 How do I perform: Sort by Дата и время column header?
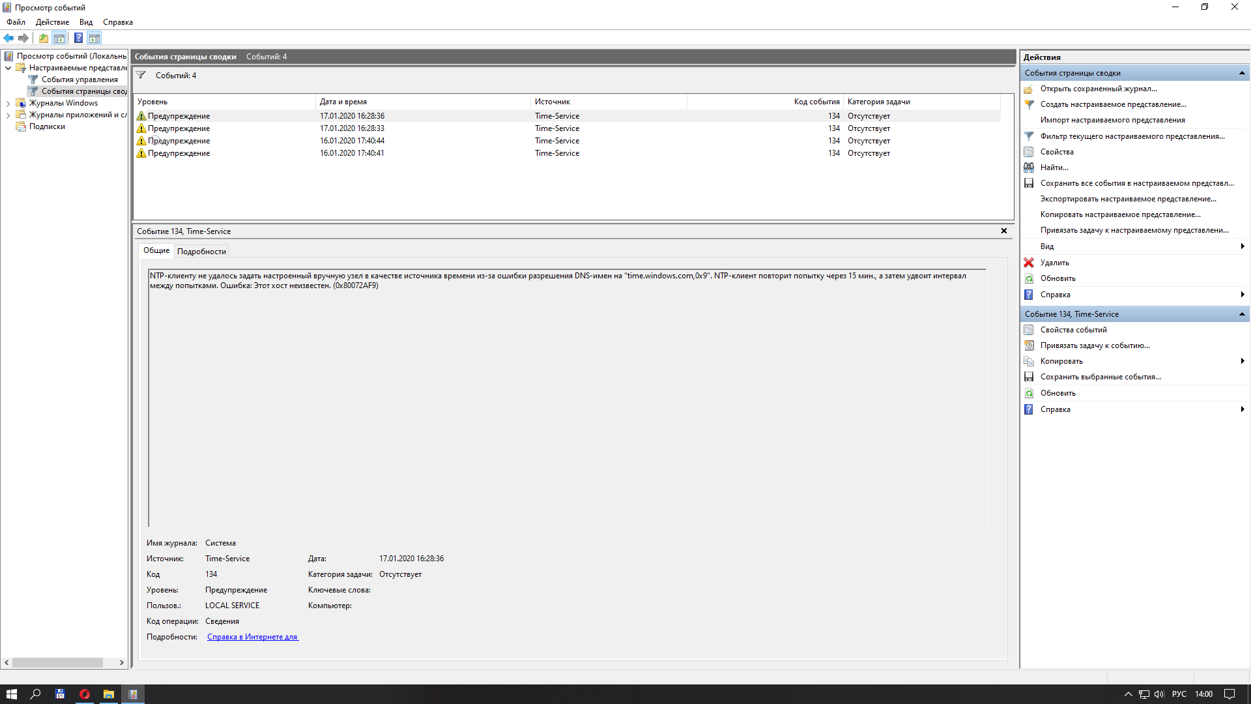(x=423, y=102)
